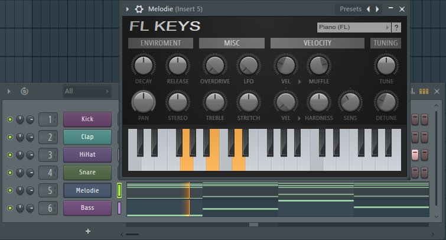
Task: Expand plugin menu arrow beside gear
Action: pyautogui.click(x=128, y=9)
